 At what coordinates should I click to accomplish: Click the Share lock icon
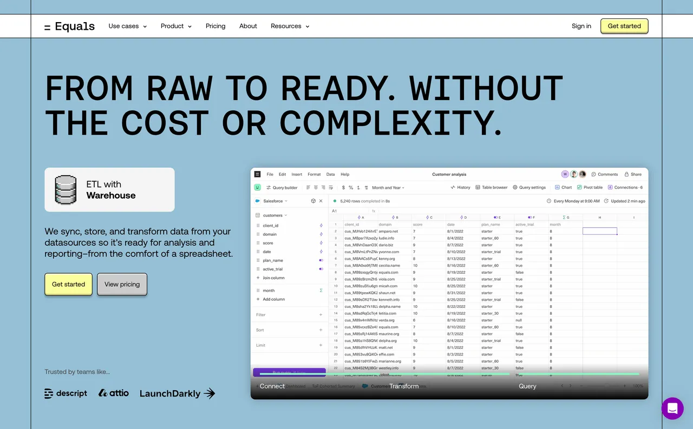pyautogui.click(x=627, y=174)
